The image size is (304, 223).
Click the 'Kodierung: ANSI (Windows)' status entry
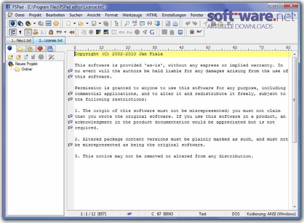pos(271,214)
